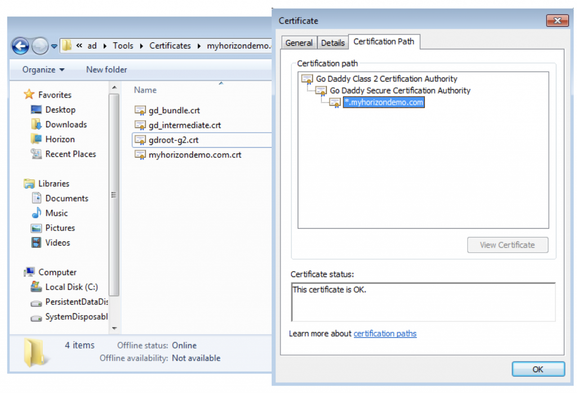Switch to the General tab

click(299, 43)
